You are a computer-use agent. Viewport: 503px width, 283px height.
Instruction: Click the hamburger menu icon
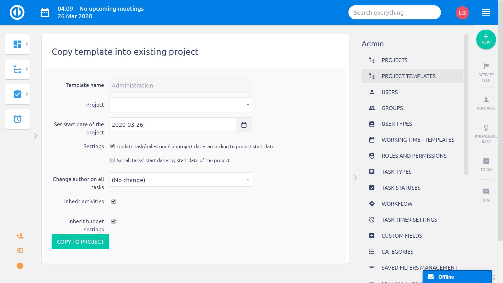pos(486,13)
